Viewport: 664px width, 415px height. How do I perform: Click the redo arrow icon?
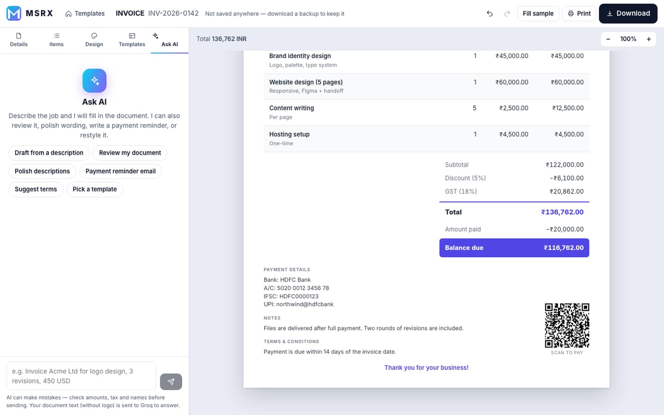click(x=507, y=13)
